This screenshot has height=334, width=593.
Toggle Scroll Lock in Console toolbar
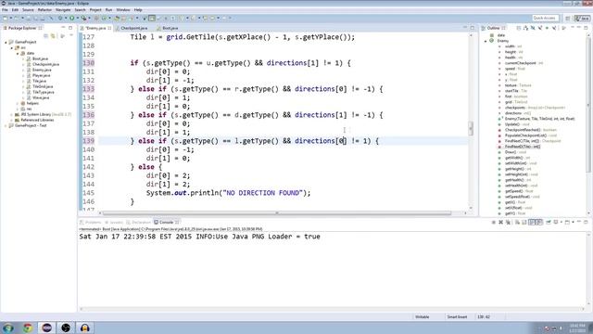[524, 223]
